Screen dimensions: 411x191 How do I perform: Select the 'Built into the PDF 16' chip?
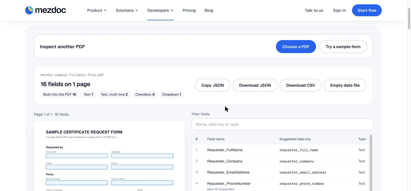point(60,95)
